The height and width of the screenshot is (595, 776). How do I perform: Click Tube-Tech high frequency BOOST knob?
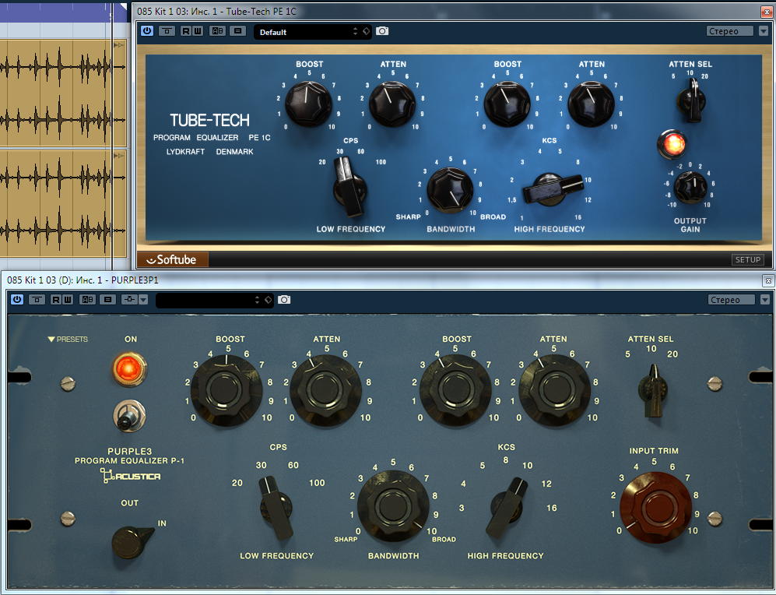(x=507, y=104)
